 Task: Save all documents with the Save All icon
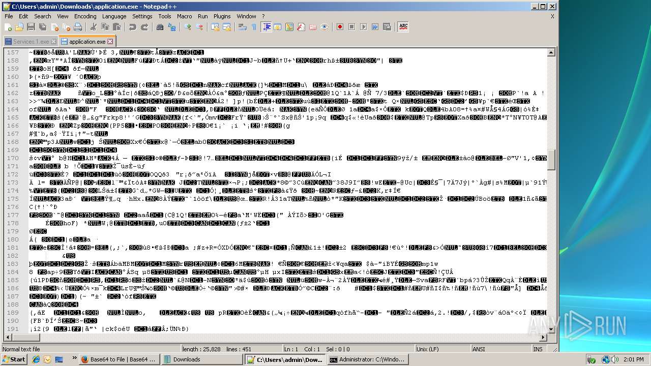pos(43,27)
